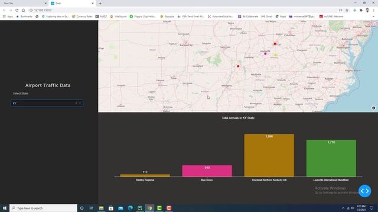
Task: Open a new browser tab
Action: [x=100, y=4]
